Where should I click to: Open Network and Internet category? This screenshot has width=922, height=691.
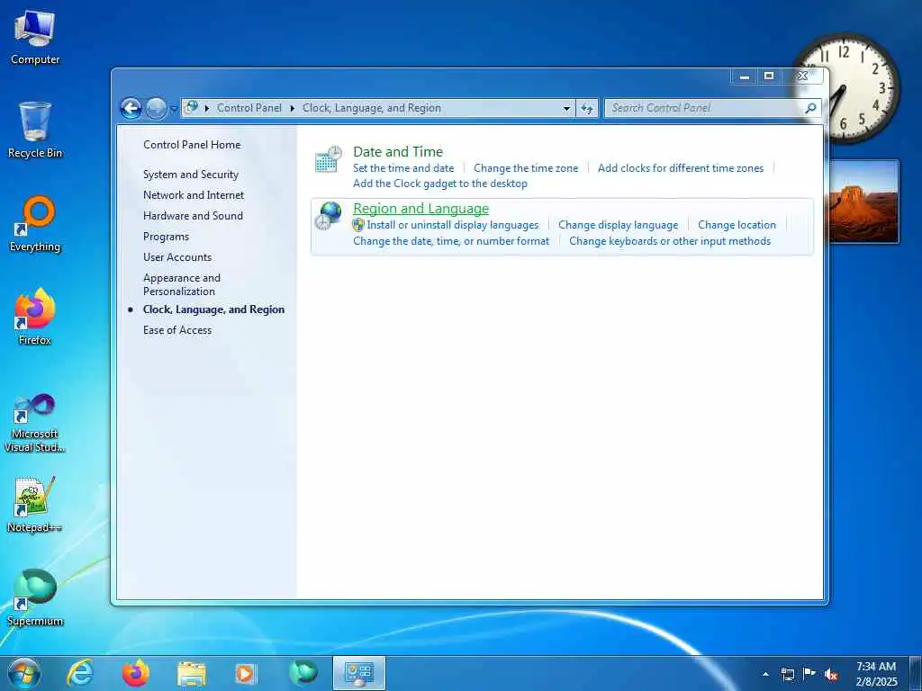(194, 195)
